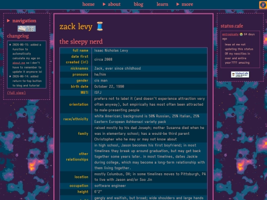The image size is (267, 200).
Task: Select the 'pronouns' row label
Action: coord(81,75)
